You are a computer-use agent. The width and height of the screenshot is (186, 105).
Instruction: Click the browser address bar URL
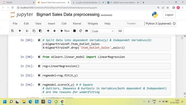pyautogui.click(x=59, y=8)
